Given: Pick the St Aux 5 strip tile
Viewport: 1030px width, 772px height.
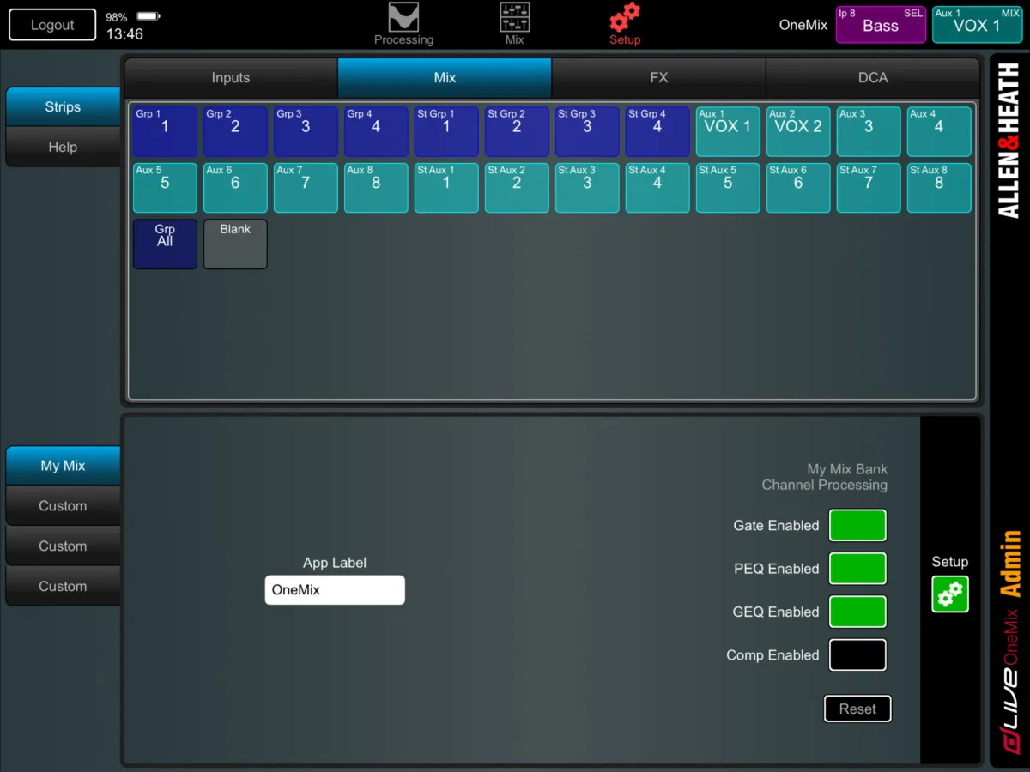Looking at the screenshot, I should [728, 188].
